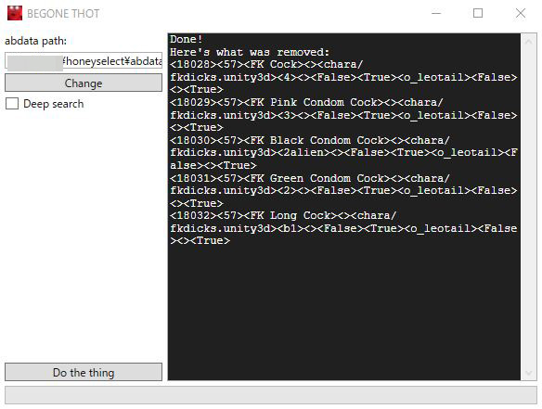The height and width of the screenshot is (409, 542).
Task: Maximize the BEGONE THOT window
Action: point(478,13)
